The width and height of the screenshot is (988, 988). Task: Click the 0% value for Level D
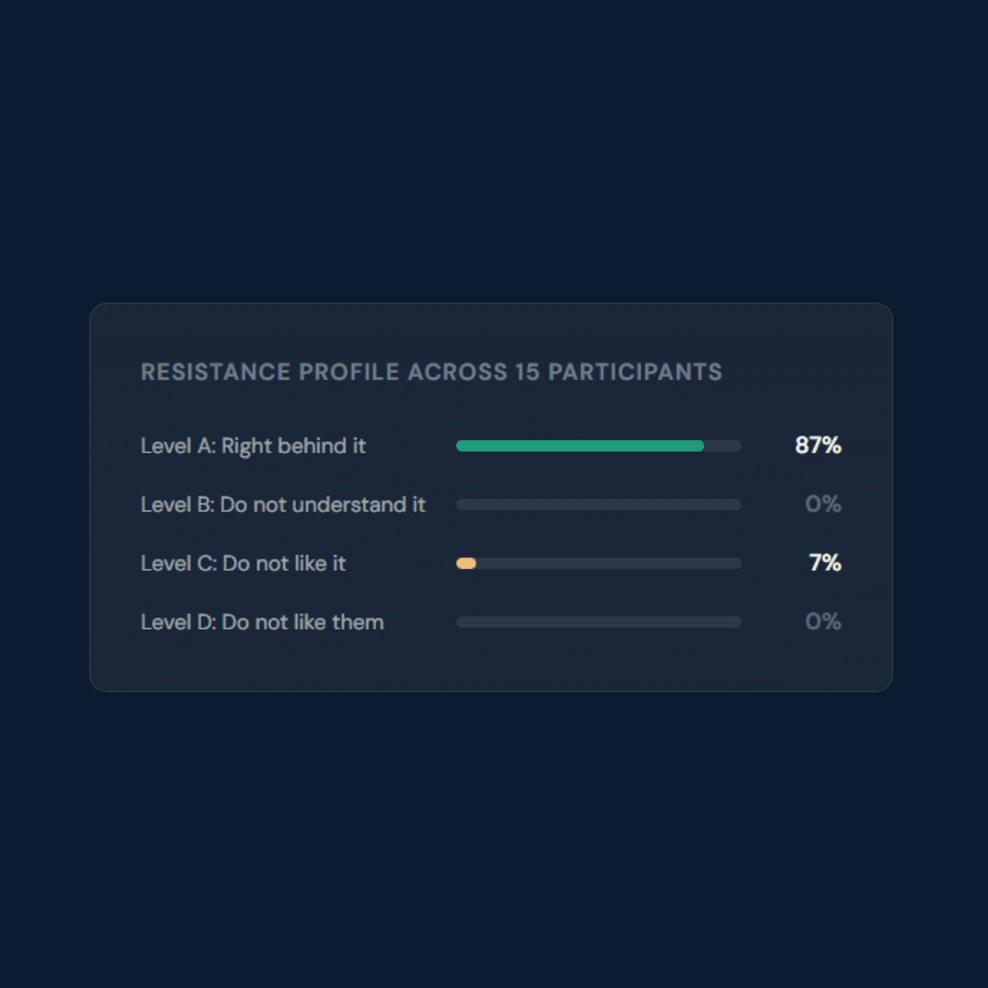823,621
